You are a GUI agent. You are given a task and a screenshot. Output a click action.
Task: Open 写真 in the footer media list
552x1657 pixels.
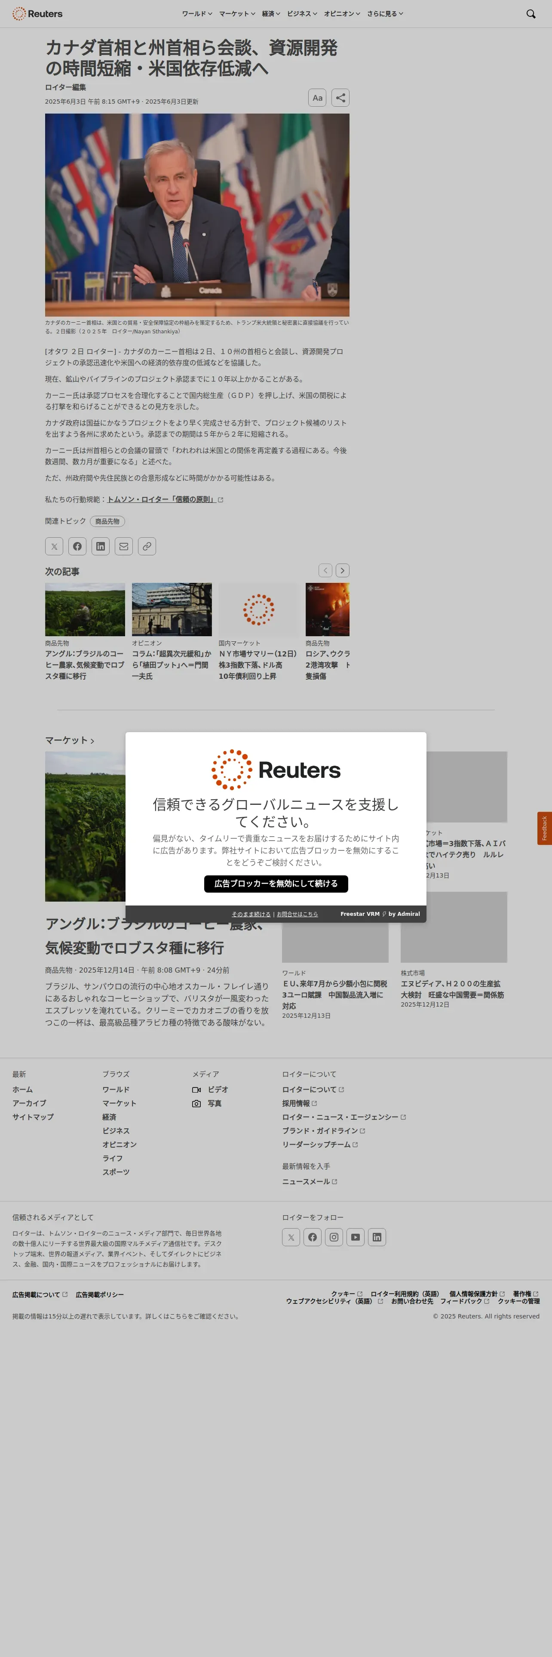(207, 1103)
